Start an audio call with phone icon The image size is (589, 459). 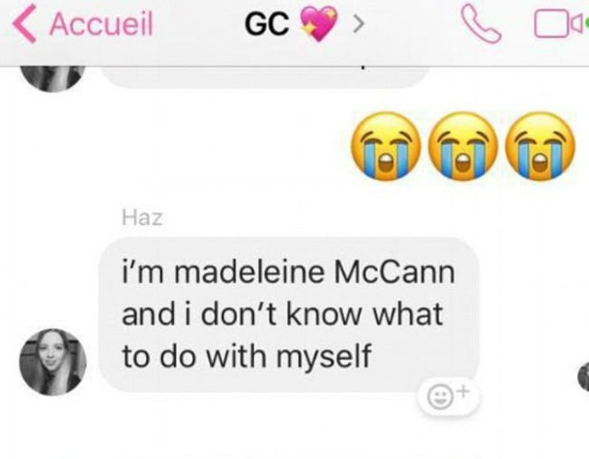[x=481, y=24]
